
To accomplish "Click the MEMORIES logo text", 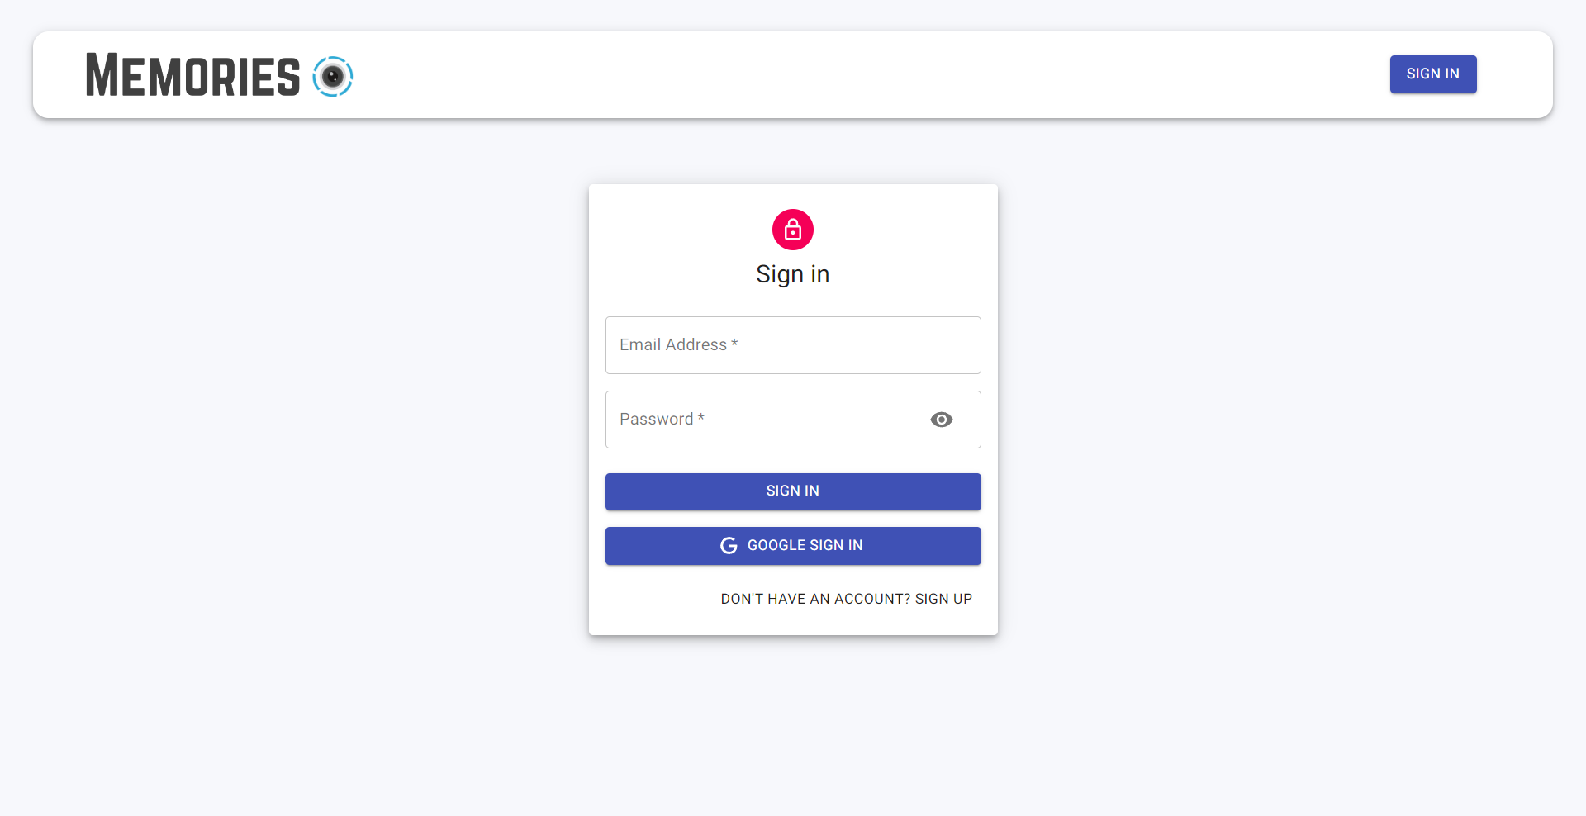I will (x=193, y=76).
